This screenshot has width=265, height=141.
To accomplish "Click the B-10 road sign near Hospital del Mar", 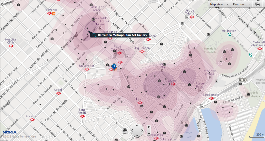I will [242, 80].
